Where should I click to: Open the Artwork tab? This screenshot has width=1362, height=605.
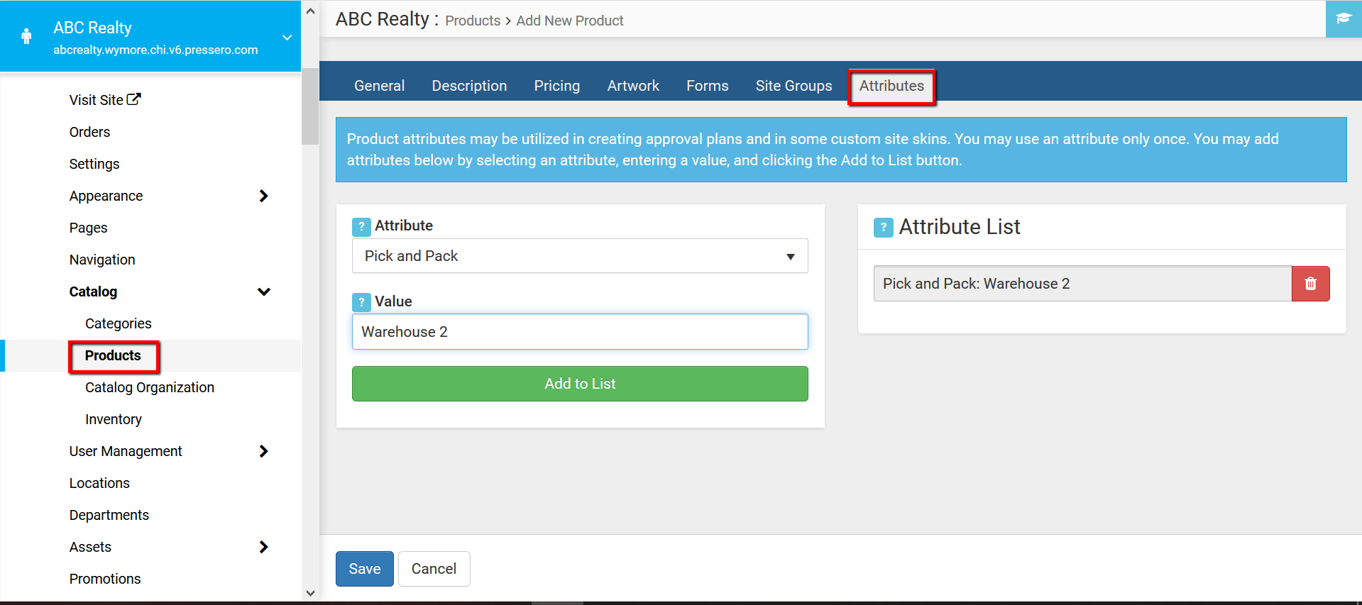pos(633,86)
